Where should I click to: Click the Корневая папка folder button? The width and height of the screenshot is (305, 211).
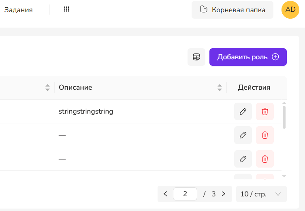pyautogui.click(x=232, y=10)
